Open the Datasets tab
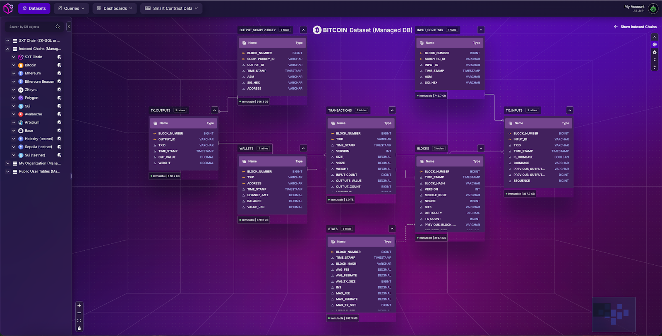Viewport: 662px width, 336px height. coord(34,8)
